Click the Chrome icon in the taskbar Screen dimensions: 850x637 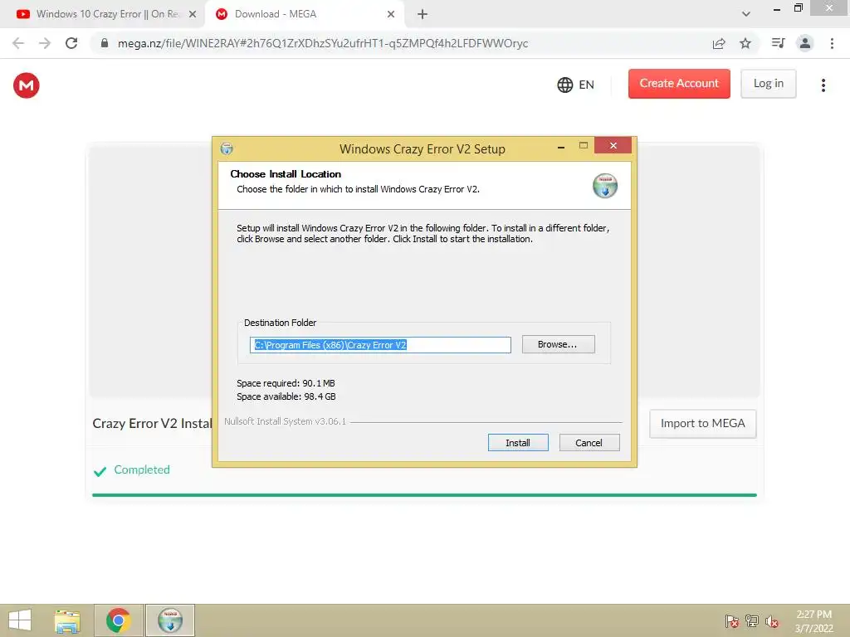(119, 620)
